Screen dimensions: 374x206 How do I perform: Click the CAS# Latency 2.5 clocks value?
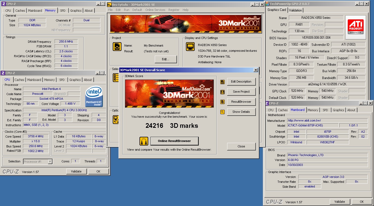point(66,51)
